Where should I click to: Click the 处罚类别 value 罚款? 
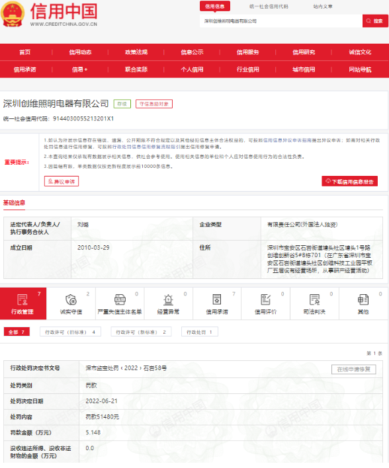coord(91,385)
